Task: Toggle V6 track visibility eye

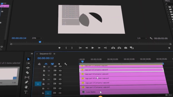Action: point(60,71)
